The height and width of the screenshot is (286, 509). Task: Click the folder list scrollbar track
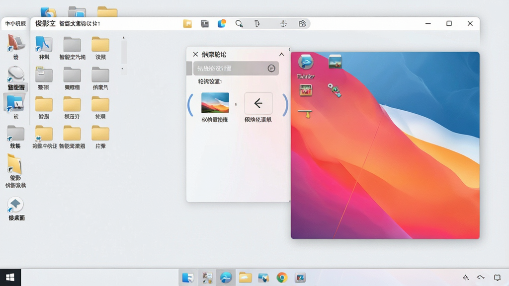(x=124, y=52)
